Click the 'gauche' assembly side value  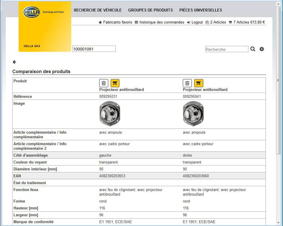pos(105,155)
